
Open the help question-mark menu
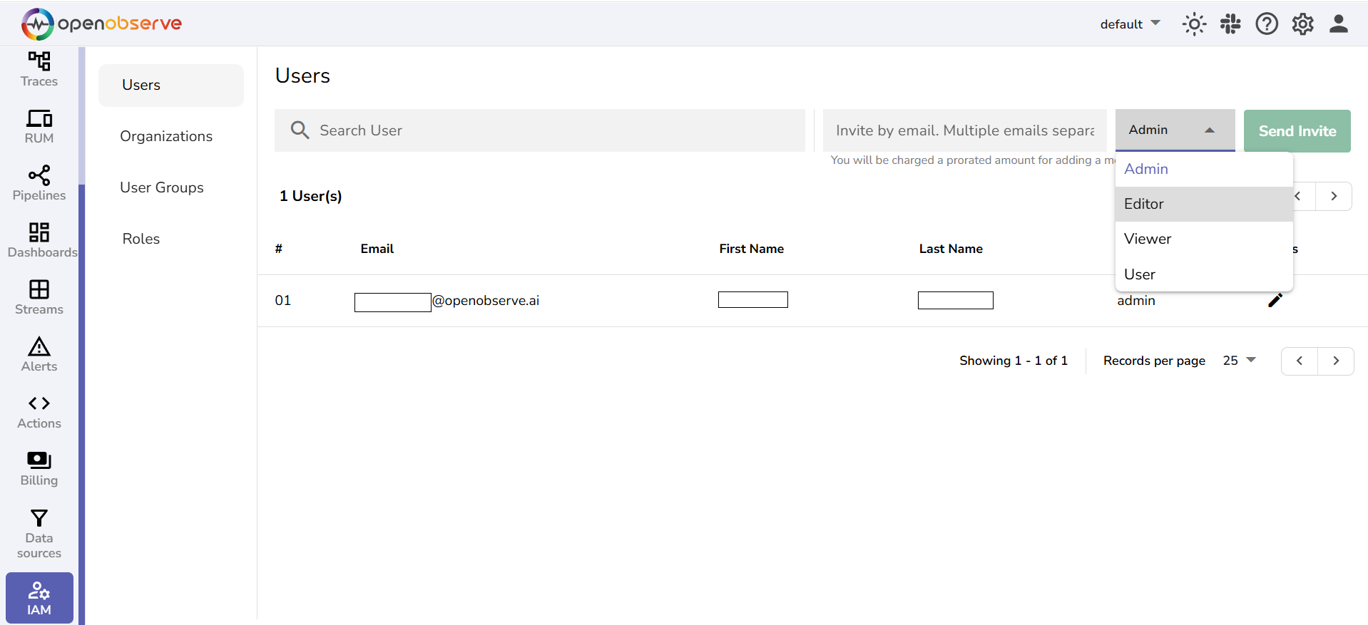point(1267,24)
